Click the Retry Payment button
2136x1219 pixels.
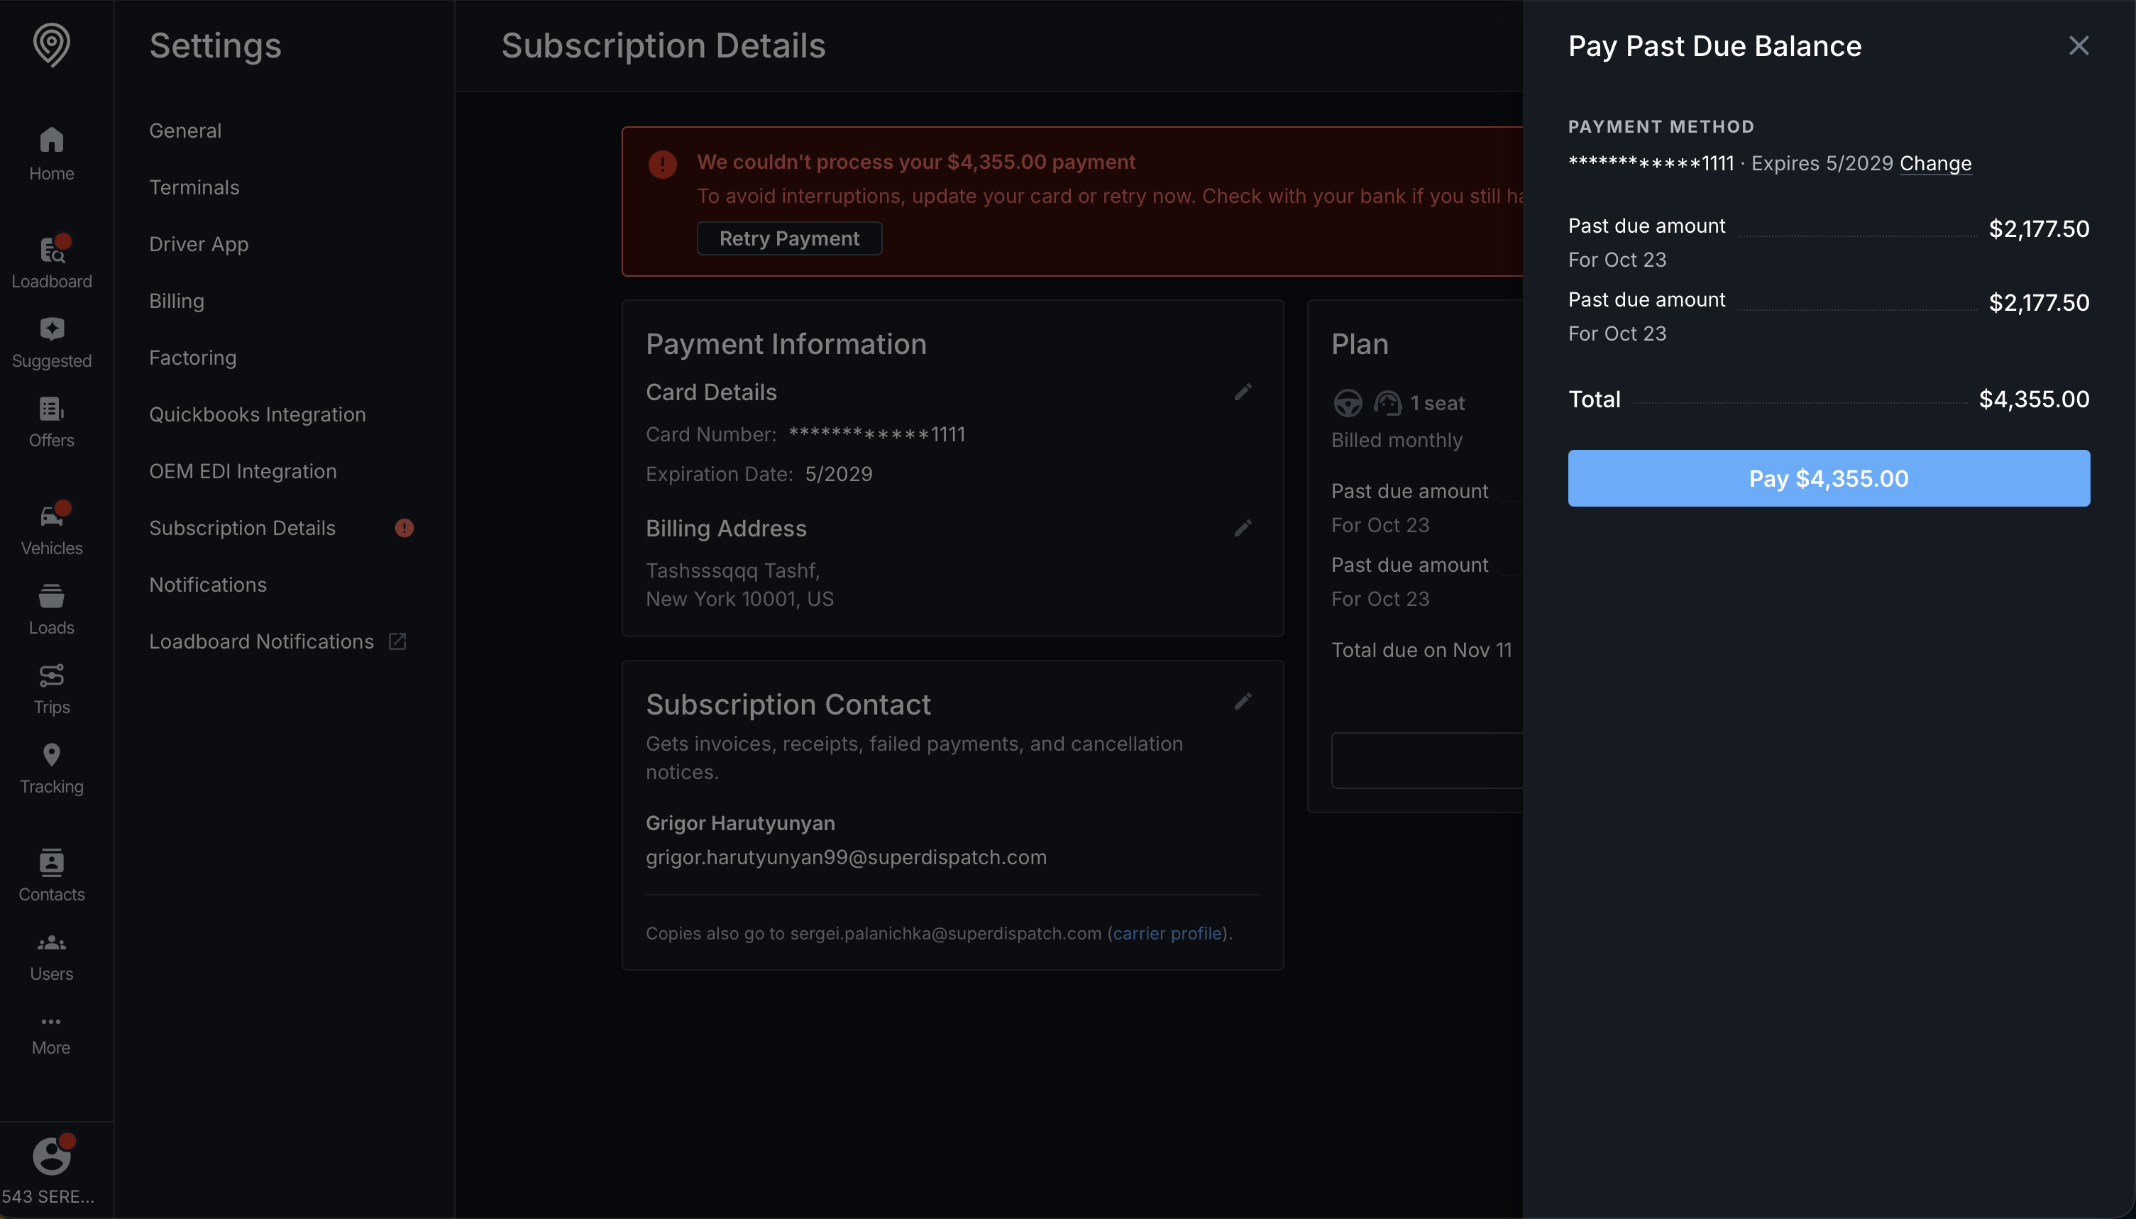[788, 238]
